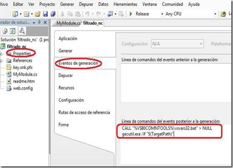Click the Add New Item toolbar icon
233x168 pixels.
point(27,14)
